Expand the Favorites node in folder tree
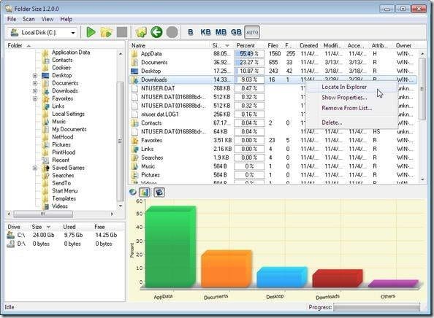Screen dimensions: 434x318 coord(35,98)
